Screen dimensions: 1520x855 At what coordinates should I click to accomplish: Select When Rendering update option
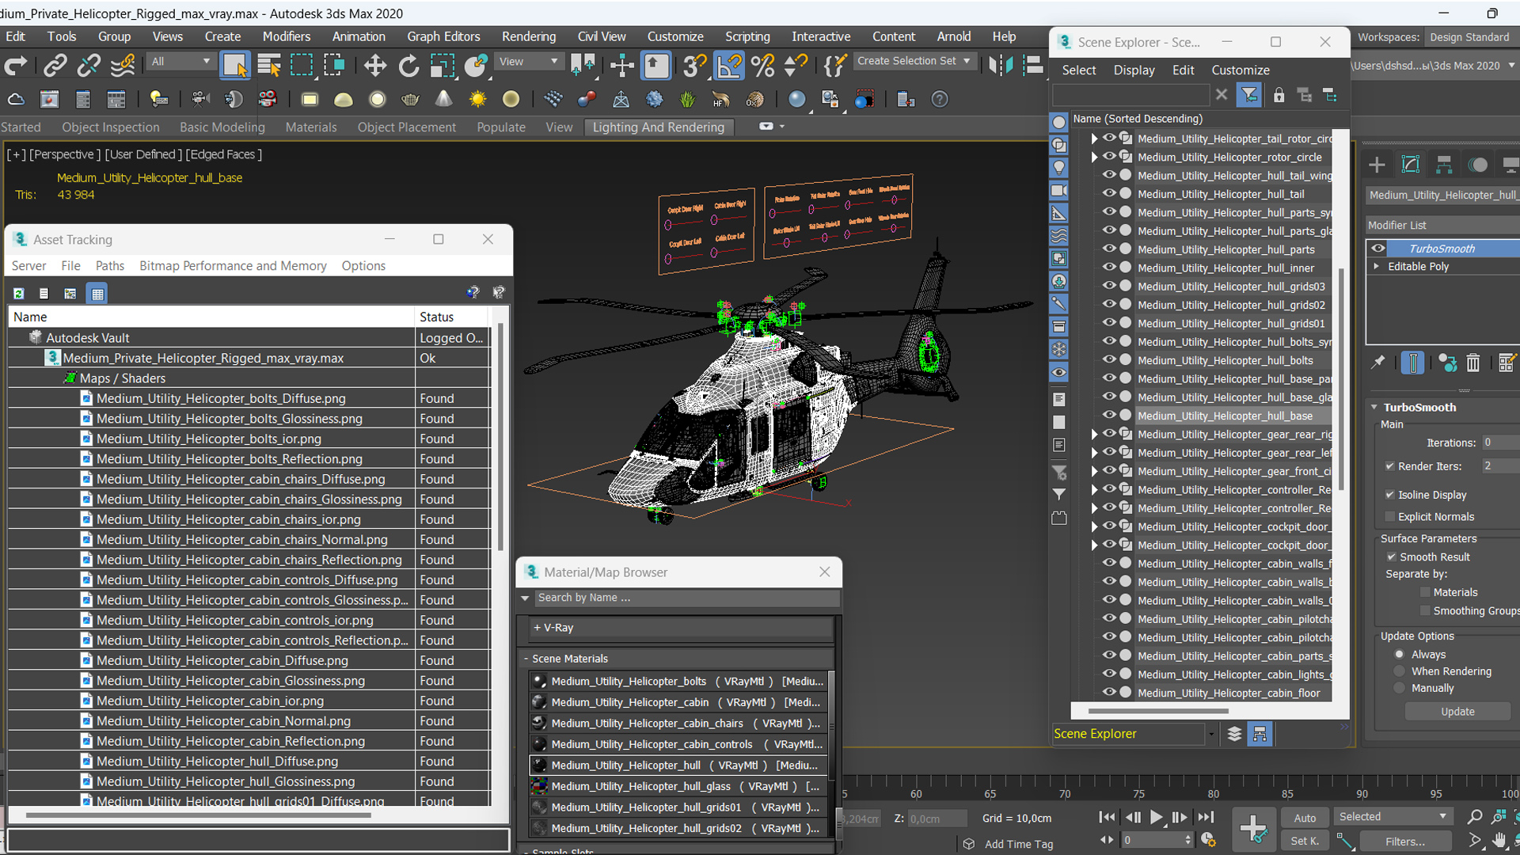coord(1400,671)
